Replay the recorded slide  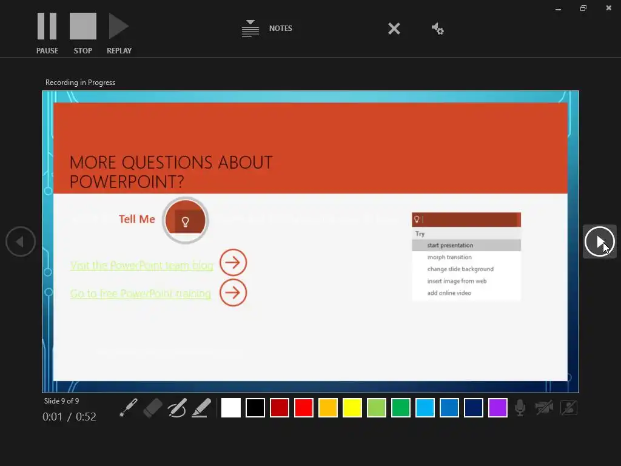pyautogui.click(x=119, y=33)
